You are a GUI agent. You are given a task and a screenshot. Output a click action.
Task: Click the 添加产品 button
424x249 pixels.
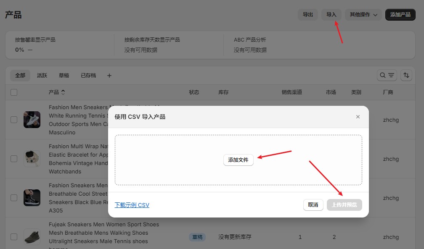400,15
